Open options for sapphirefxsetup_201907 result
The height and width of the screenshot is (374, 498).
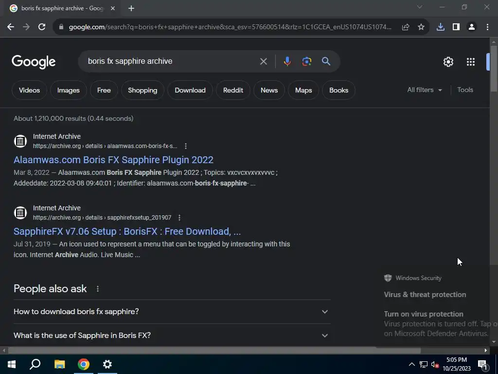[x=179, y=218]
